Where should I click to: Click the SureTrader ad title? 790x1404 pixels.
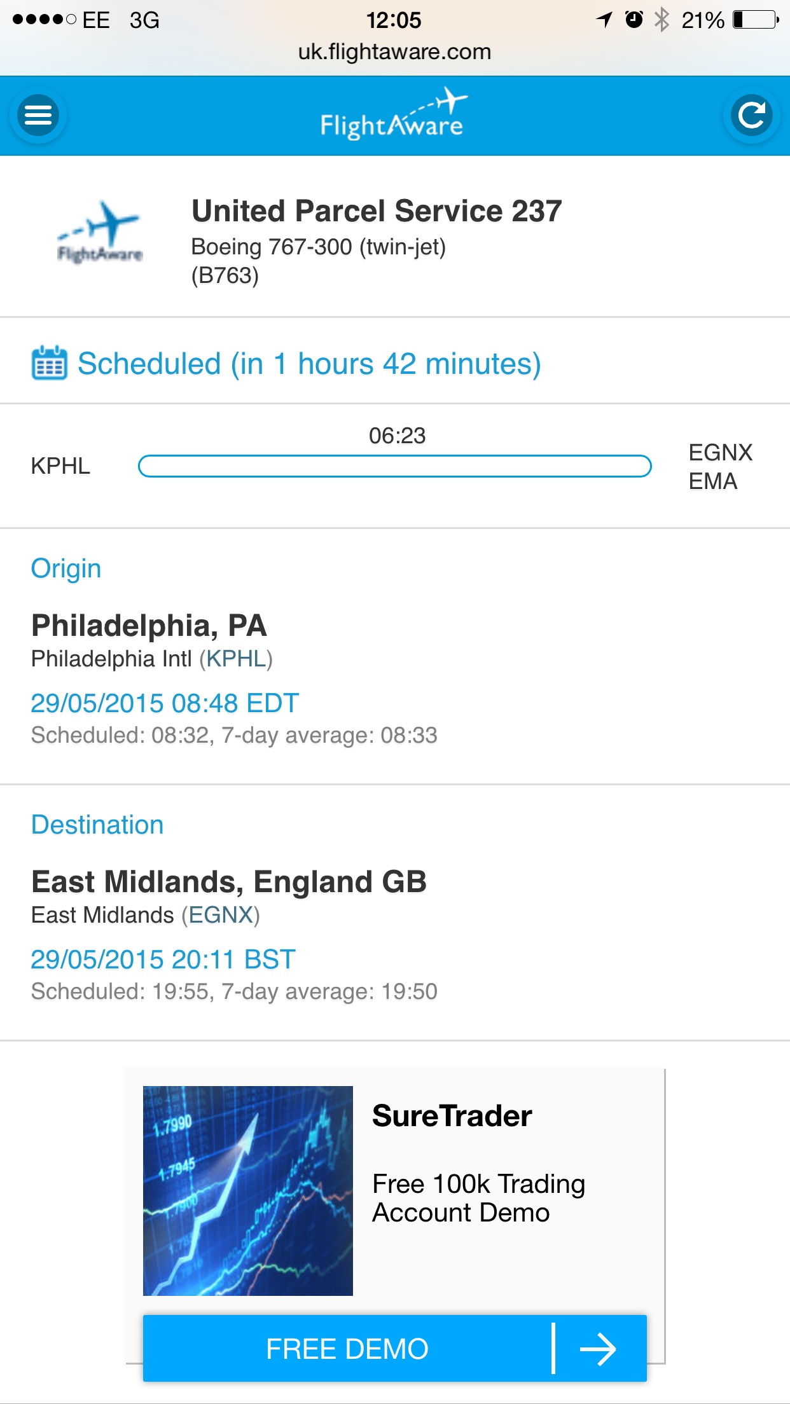tap(452, 1116)
